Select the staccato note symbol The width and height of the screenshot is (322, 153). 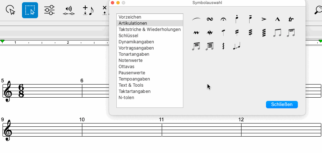(237, 19)
